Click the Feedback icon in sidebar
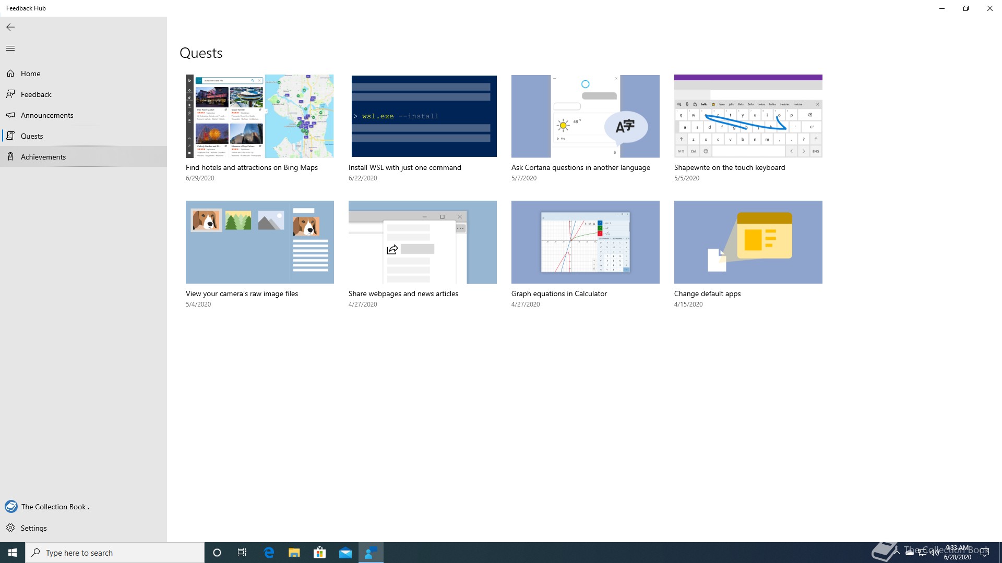The image size is (1002, 563). 10,94
